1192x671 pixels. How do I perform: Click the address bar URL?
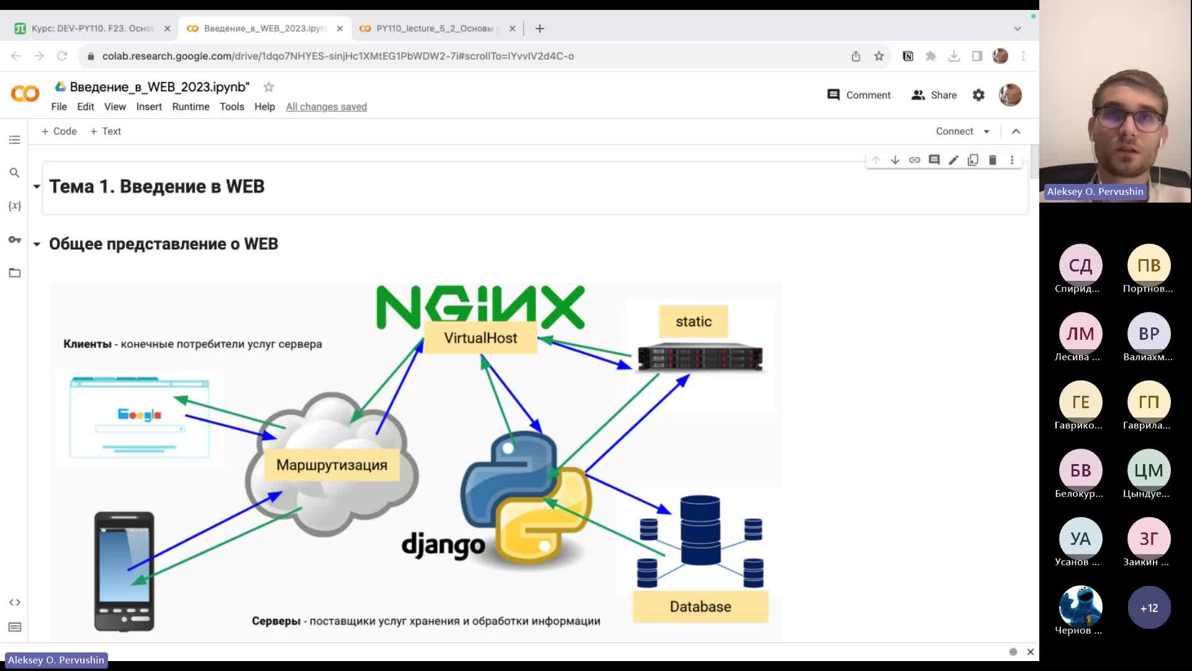click(x=338, y=56)
